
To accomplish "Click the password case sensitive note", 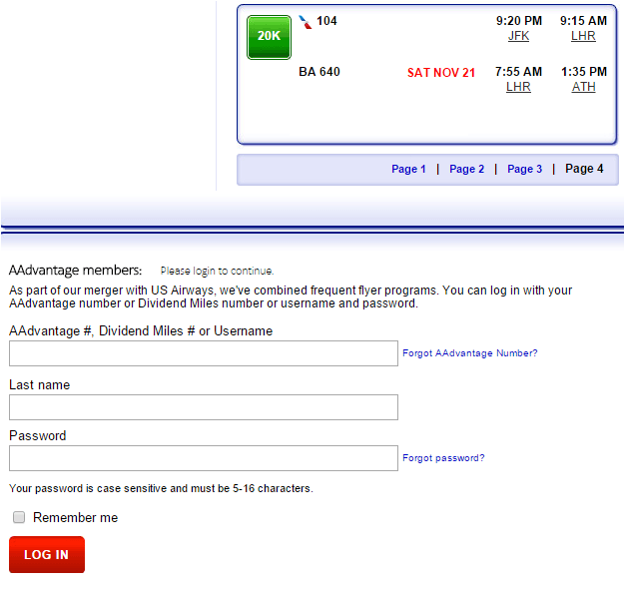I will pyautogui.click(x=161, y=488).
